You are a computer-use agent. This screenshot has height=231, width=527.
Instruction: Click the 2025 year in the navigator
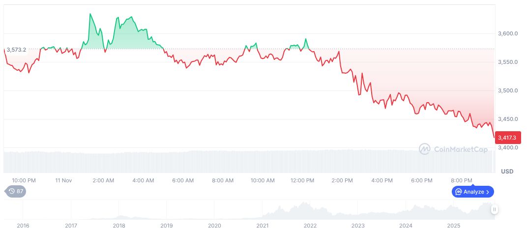click(x=454, y=226)
